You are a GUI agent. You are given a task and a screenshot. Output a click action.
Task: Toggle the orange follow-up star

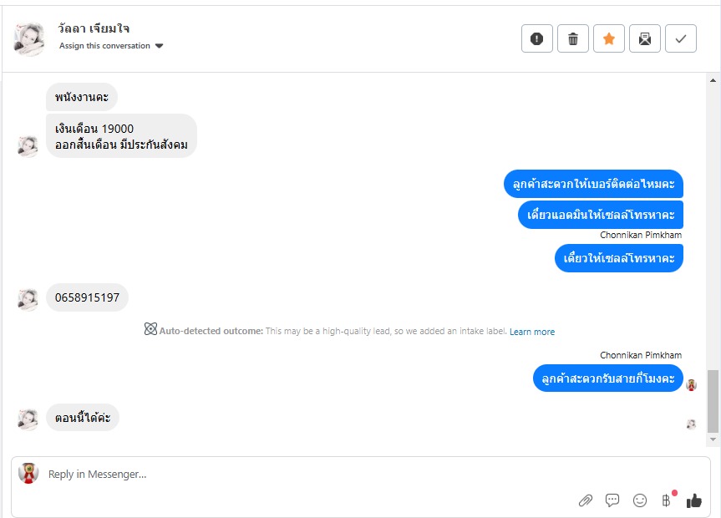tap(609, 38)
